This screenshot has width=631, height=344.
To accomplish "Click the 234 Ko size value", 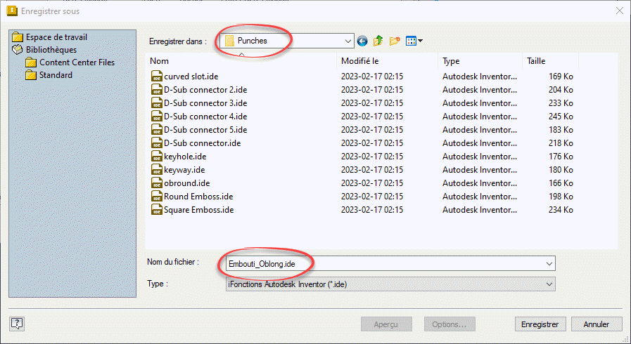I will [x=561, y=209].
